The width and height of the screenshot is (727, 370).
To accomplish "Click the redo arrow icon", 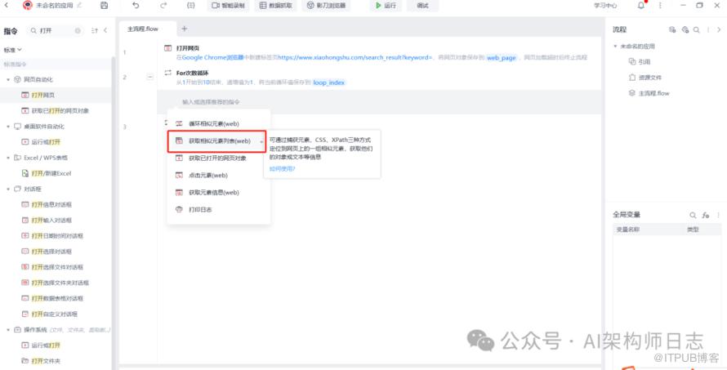I will point(163,5).
